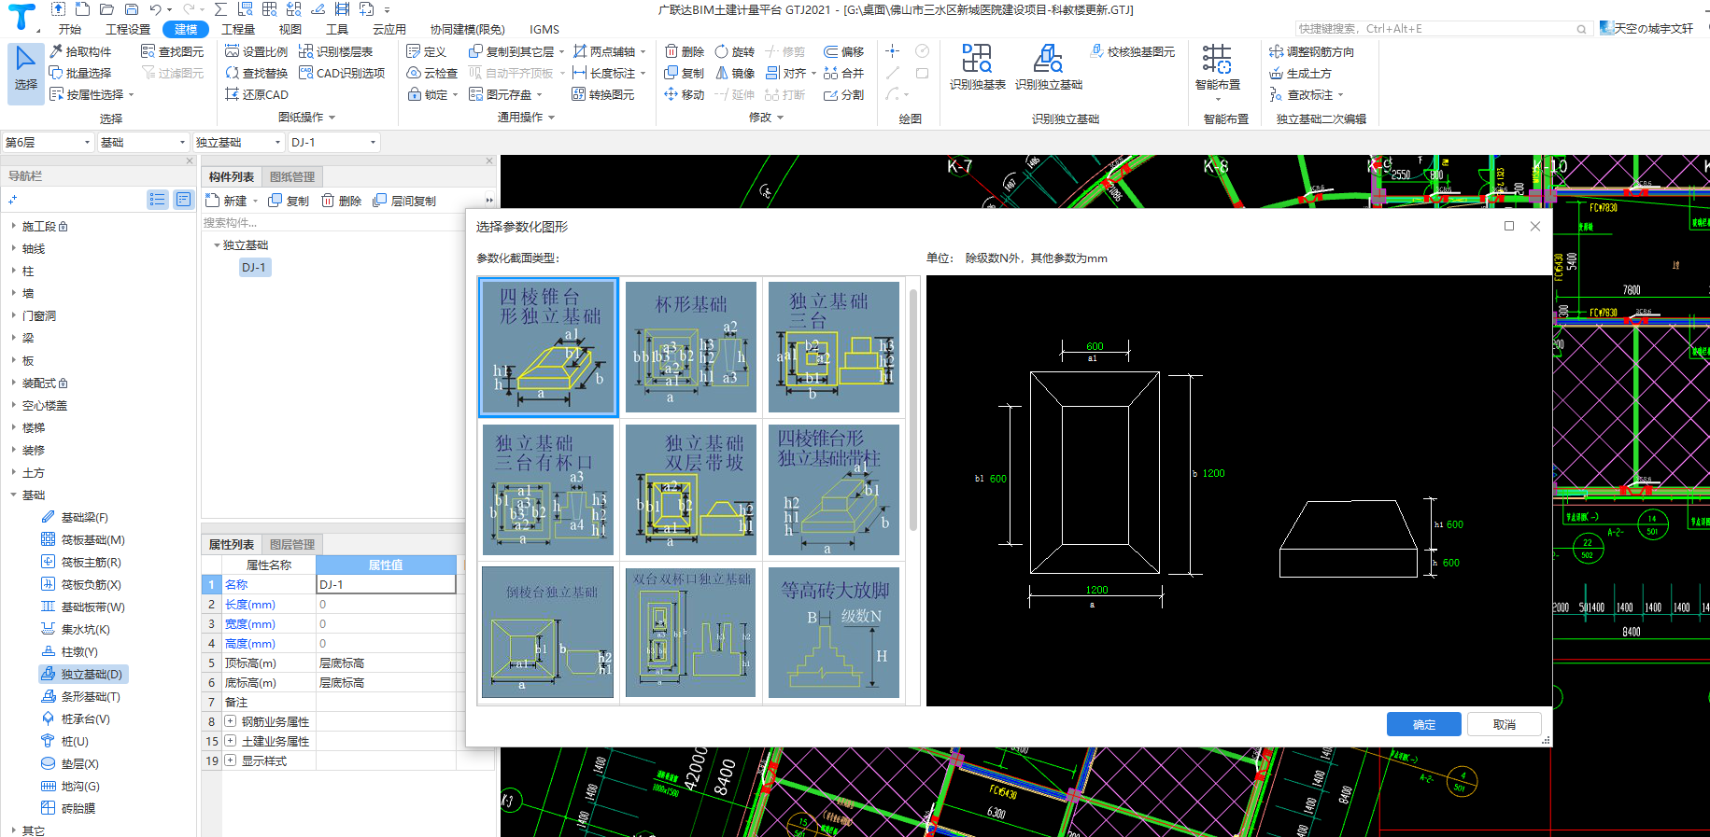Click 层间复制 button
This screenshot has width=1710, height=837.
[404, 201]
